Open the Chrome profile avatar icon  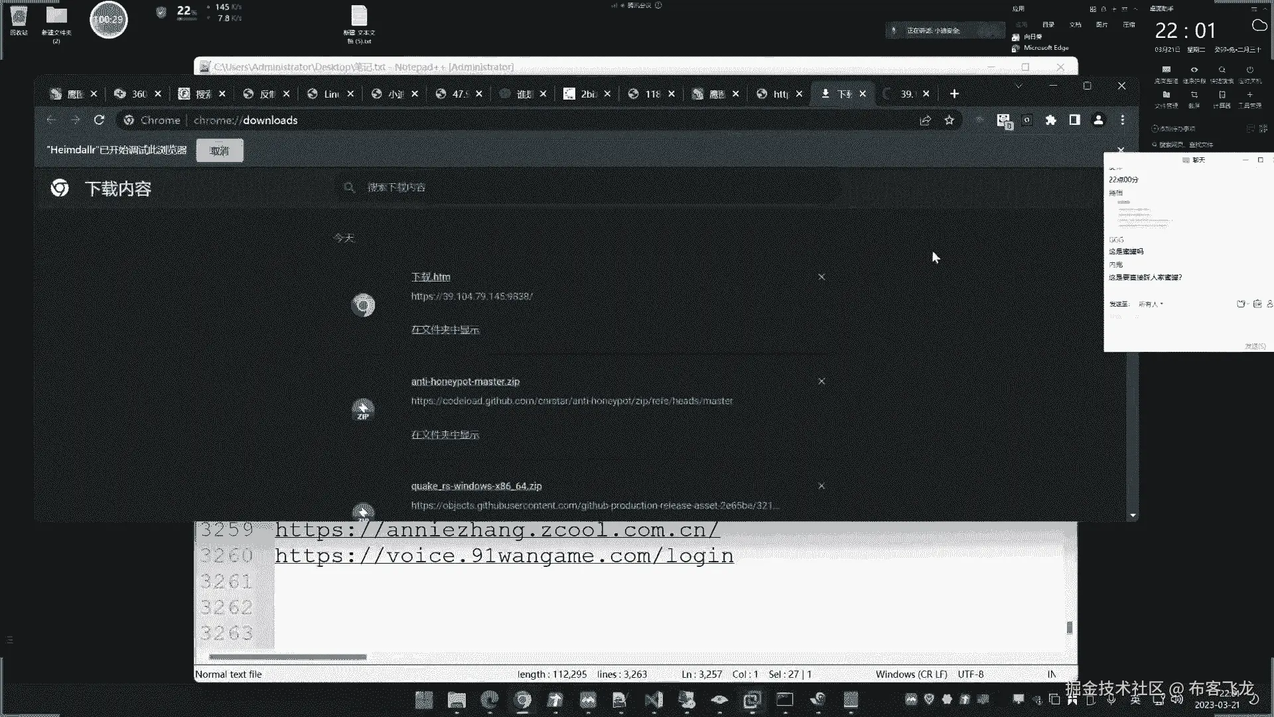[1098, 120]
